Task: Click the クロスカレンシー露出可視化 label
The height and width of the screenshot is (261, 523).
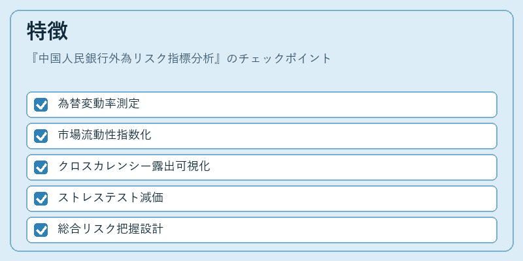Action: (x=134, y=166)
